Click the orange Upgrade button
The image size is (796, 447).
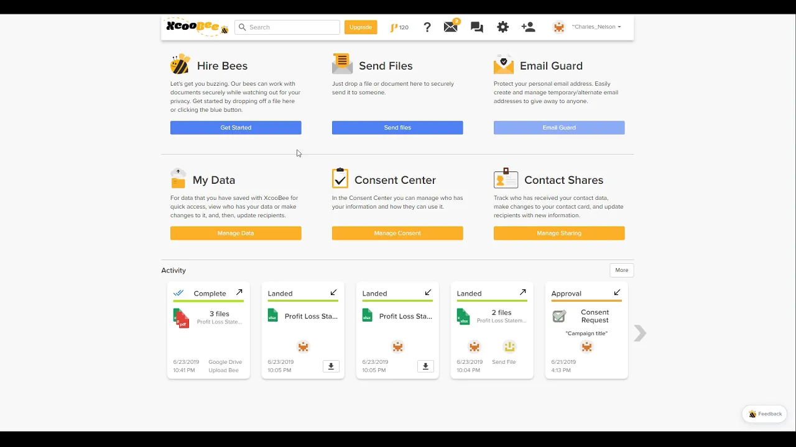click(x=361, y=27)
